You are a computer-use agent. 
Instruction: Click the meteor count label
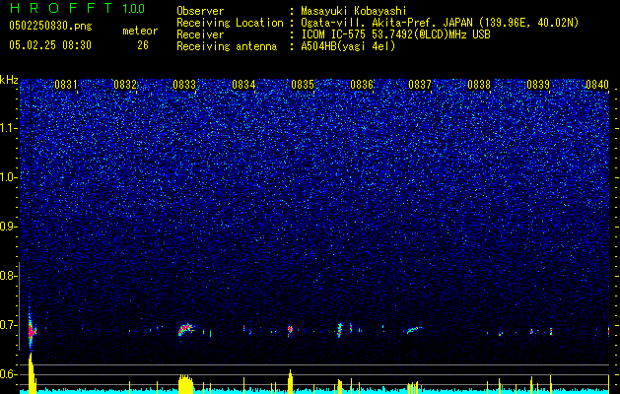pos(140,31)
